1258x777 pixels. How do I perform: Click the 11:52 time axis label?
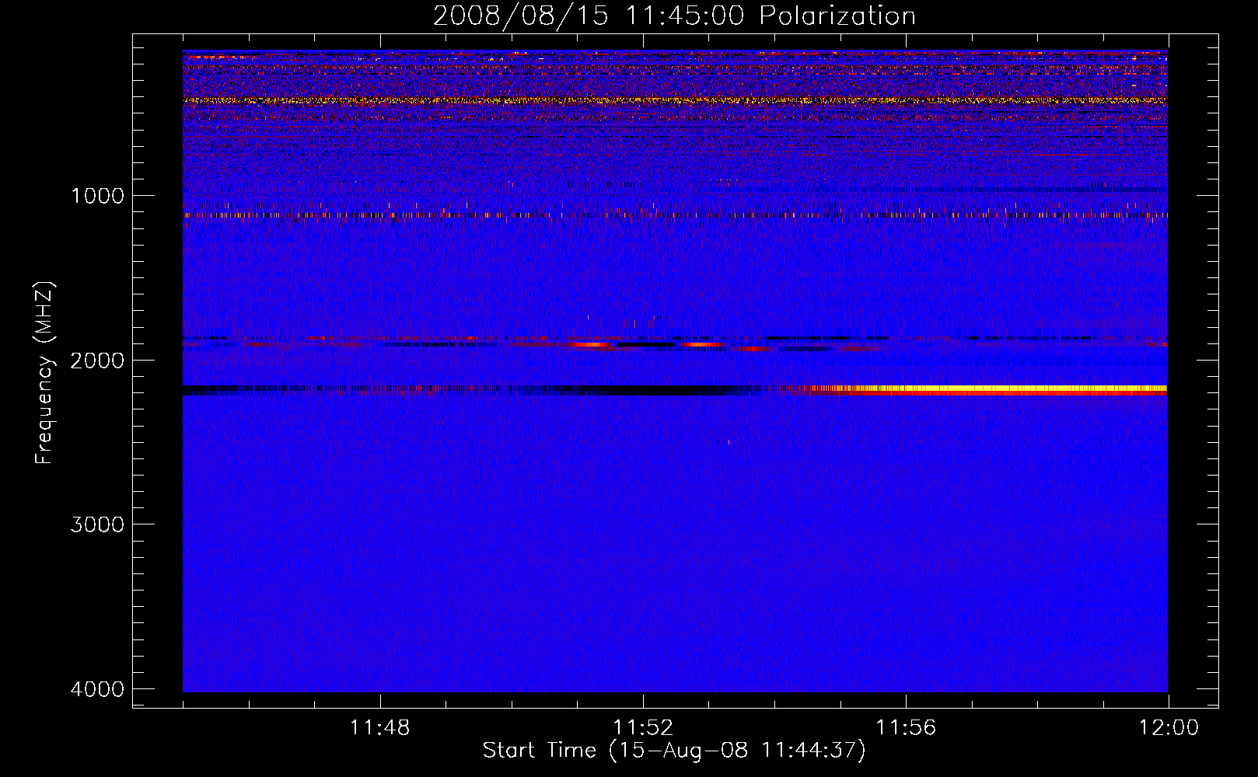pyautogui.click(x=643, y=728)
